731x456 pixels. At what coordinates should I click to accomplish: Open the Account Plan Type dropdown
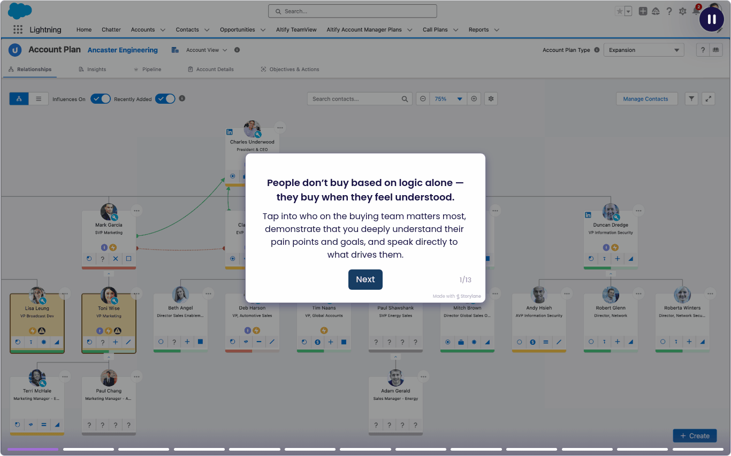click(644, 50)
